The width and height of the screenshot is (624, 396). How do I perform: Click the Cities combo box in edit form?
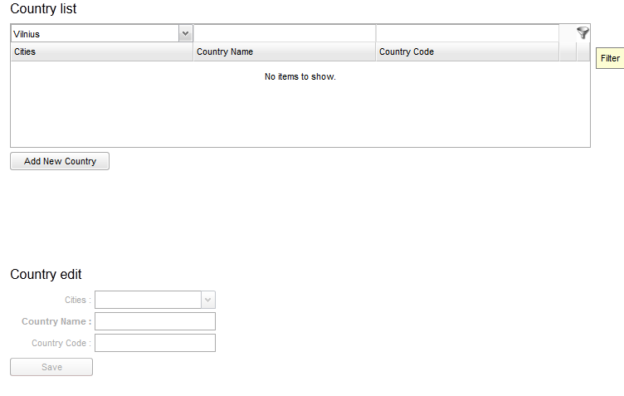(148, 300)
